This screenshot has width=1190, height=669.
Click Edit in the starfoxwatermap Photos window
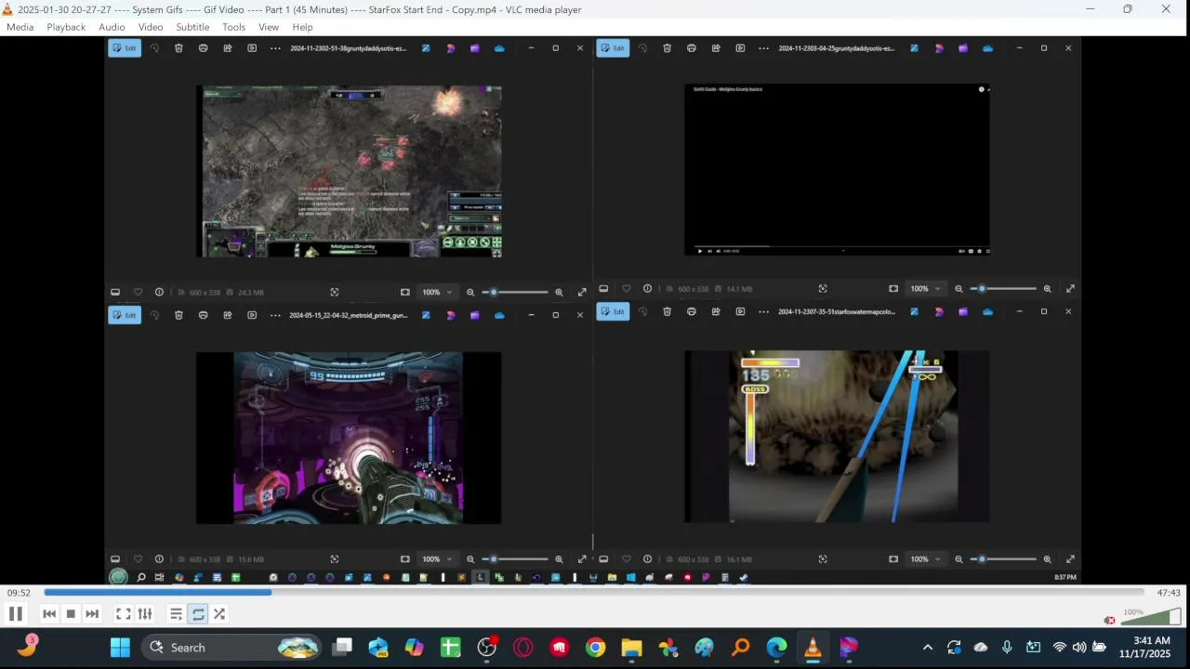[613, 312]
